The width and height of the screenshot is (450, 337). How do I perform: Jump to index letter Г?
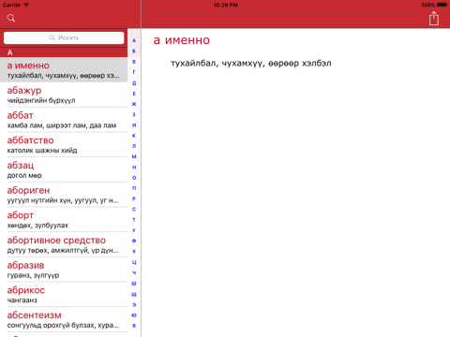tap(134, 72)
